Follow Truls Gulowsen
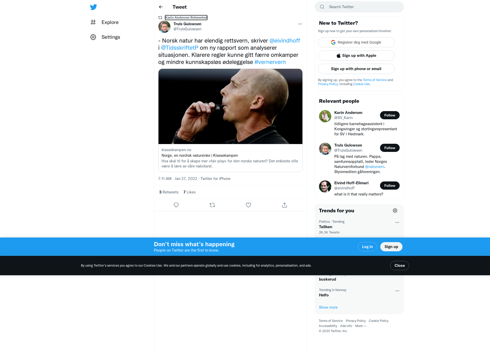 click(x=390, y=148)
